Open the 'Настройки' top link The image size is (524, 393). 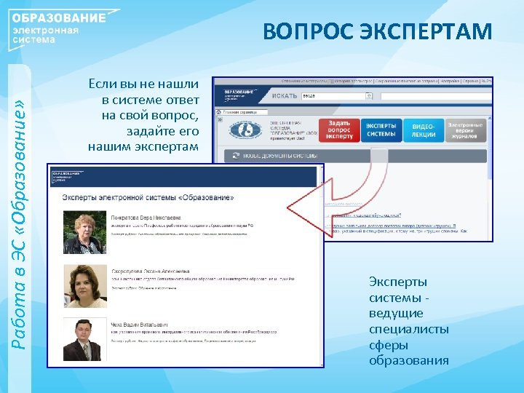tap(450, 82)
